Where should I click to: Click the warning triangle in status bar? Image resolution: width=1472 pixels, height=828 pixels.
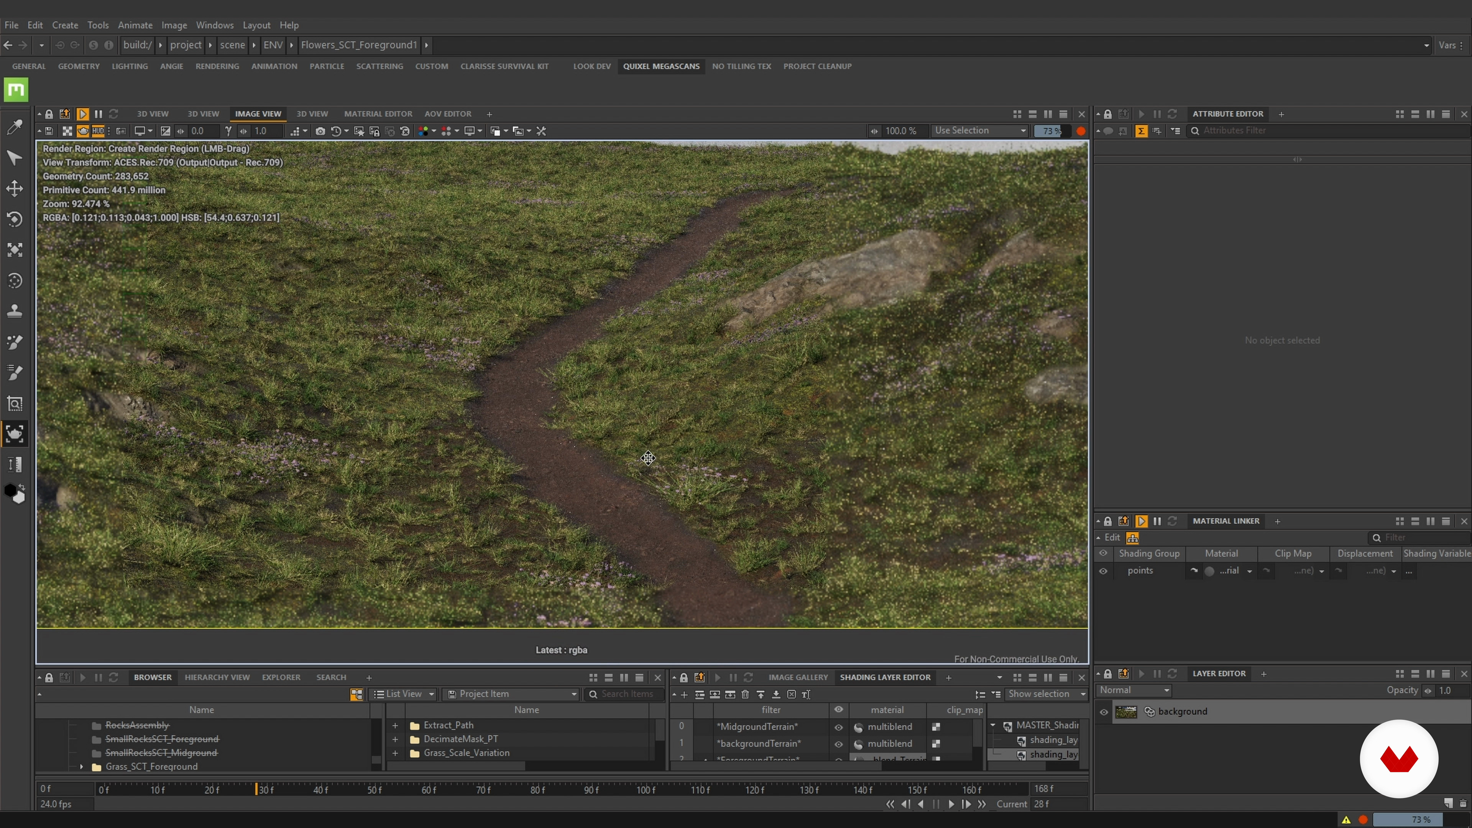point(1346,820)
